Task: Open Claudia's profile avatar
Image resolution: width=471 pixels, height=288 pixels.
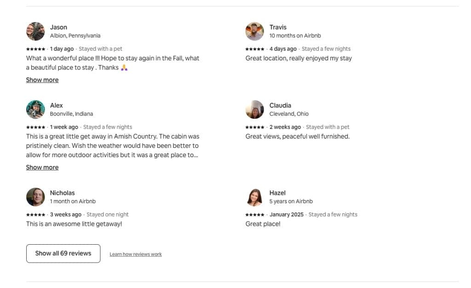Action: 255,110
